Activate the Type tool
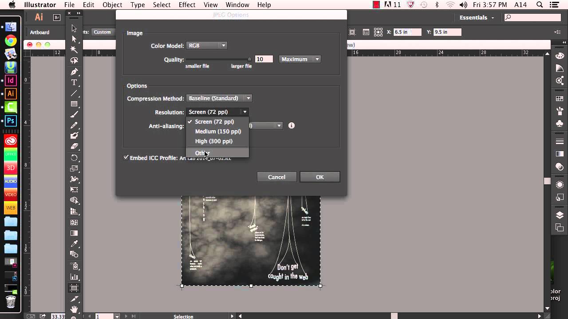The image size is (568, 319). (74, 82)
